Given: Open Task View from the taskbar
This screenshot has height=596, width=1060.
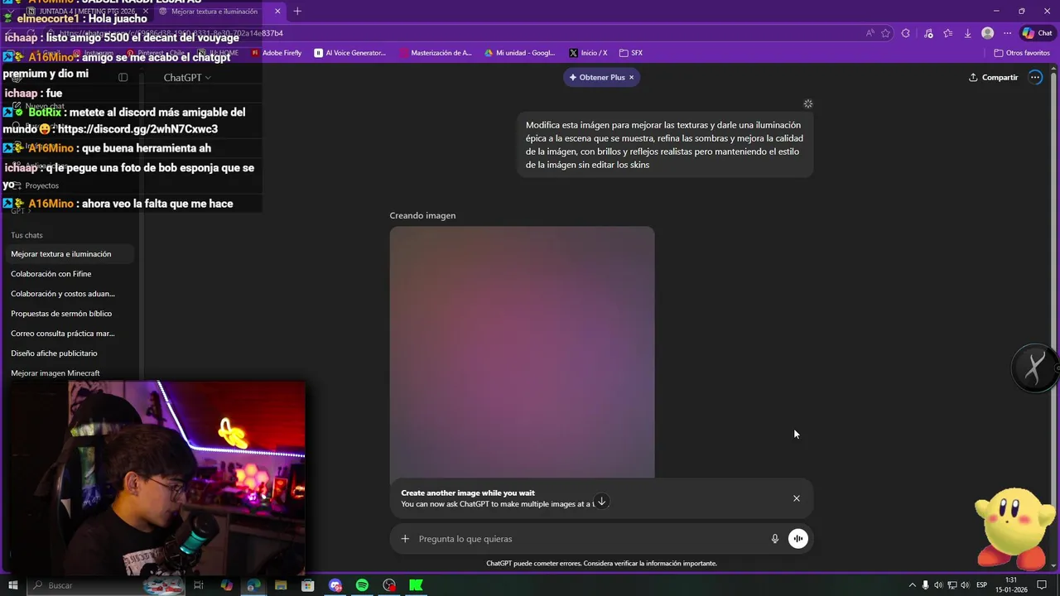Looking at the screenshot, I should 199,585.
